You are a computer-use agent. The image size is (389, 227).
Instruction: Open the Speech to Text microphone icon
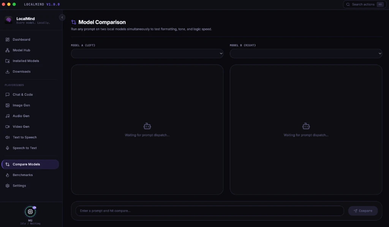point(8,148)
